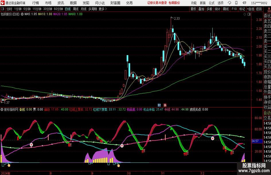Click the F10 company info button
This screenshot has width=271, height=175.
[x=234, y=9]
